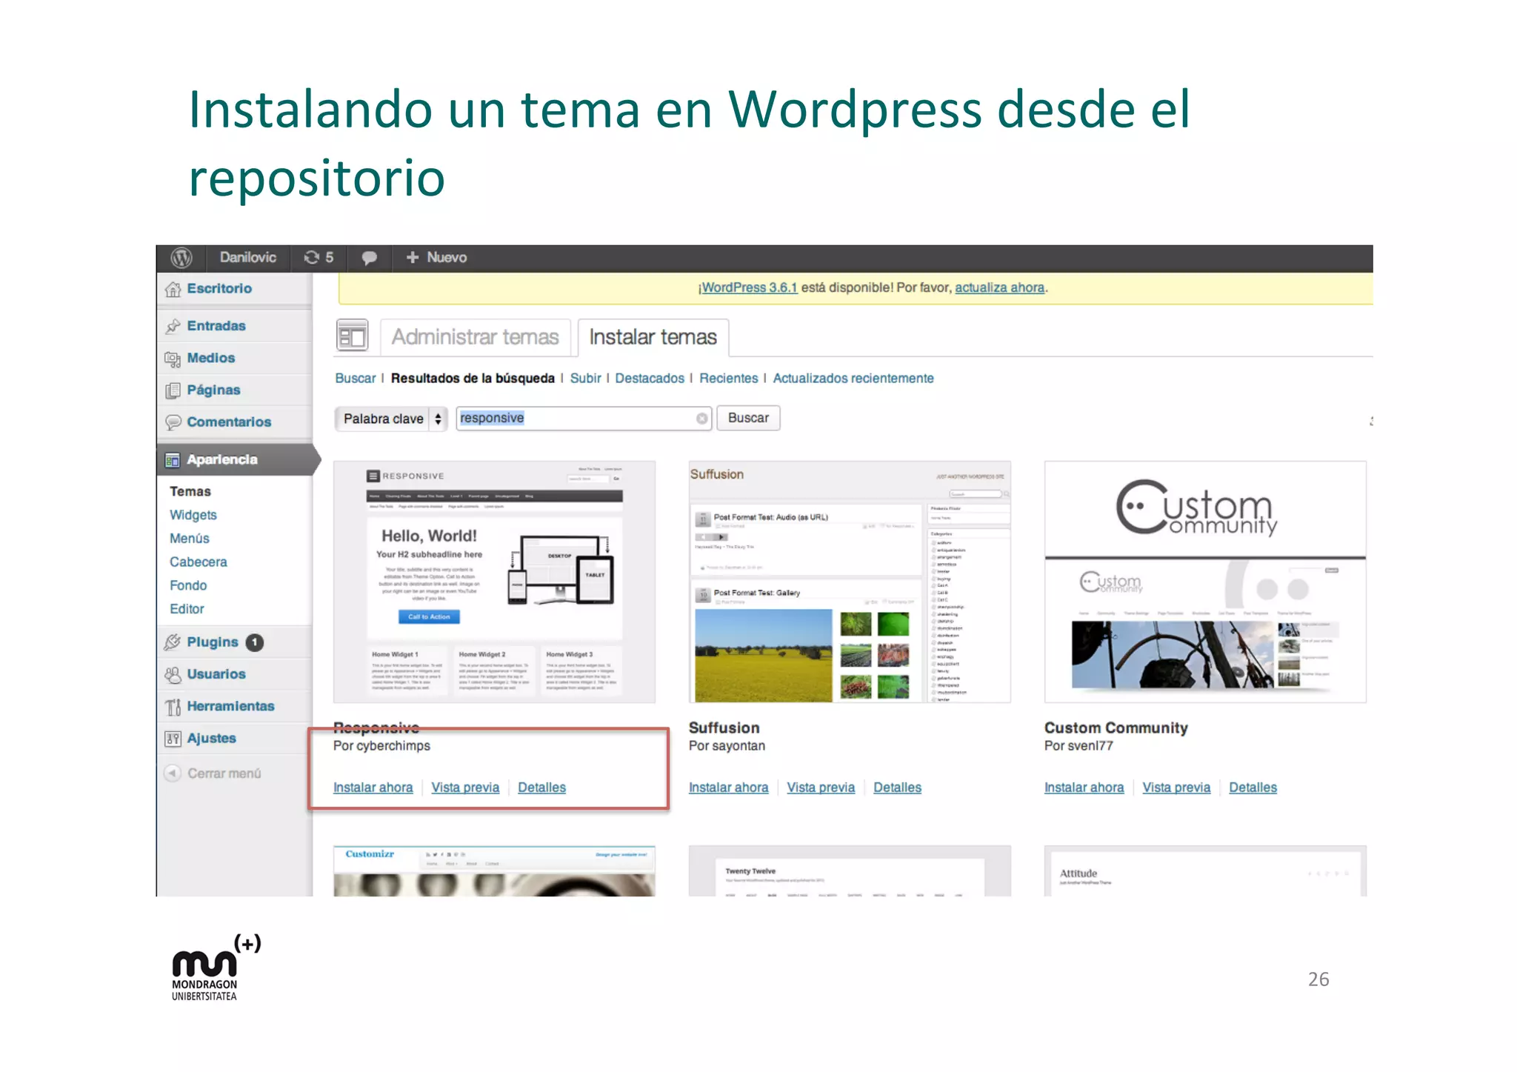Viewport: 1517px width, 1072px height.
Task: Preview Custom Community with Vista previa
Action: [x=1176, y=788]
